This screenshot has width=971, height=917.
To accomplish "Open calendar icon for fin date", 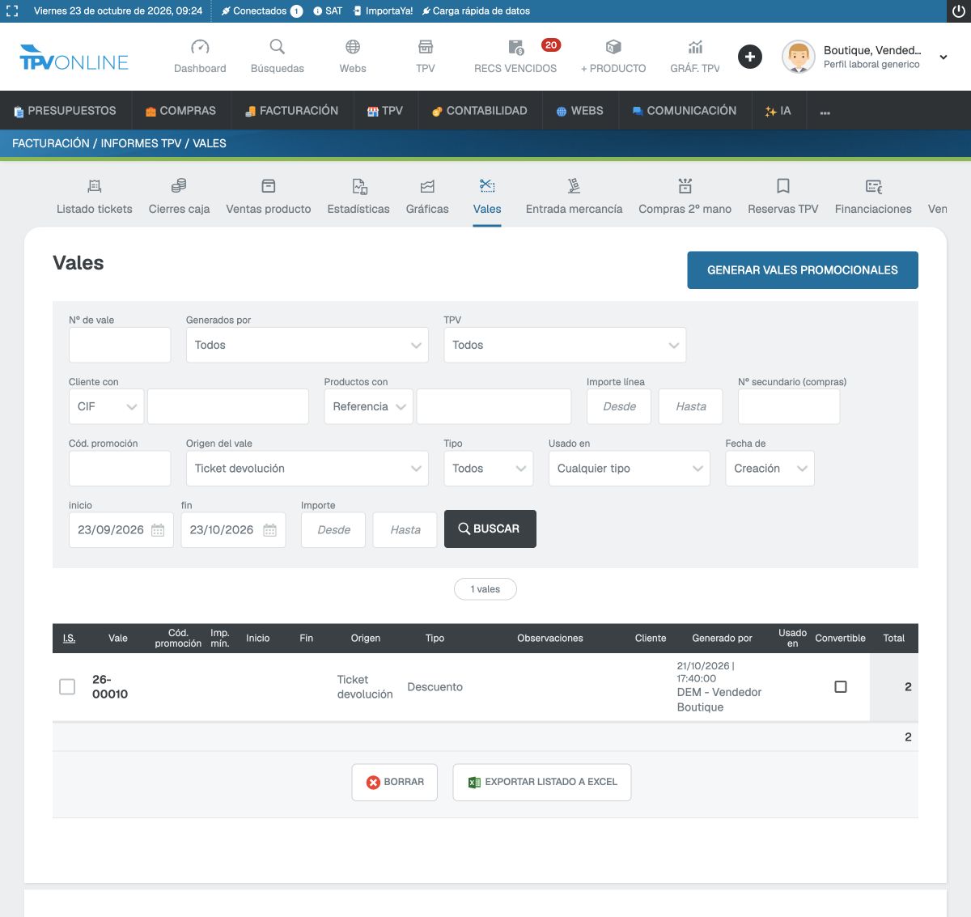I will click(269, 530).
